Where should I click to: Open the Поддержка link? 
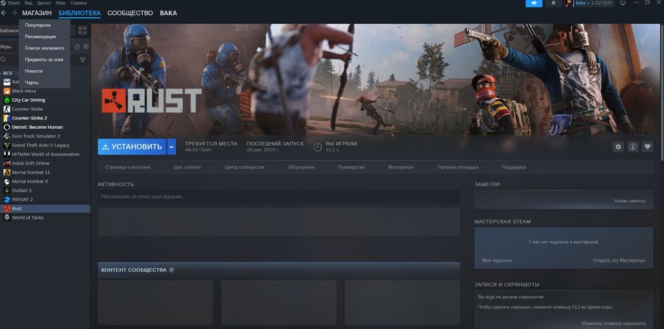514,167
